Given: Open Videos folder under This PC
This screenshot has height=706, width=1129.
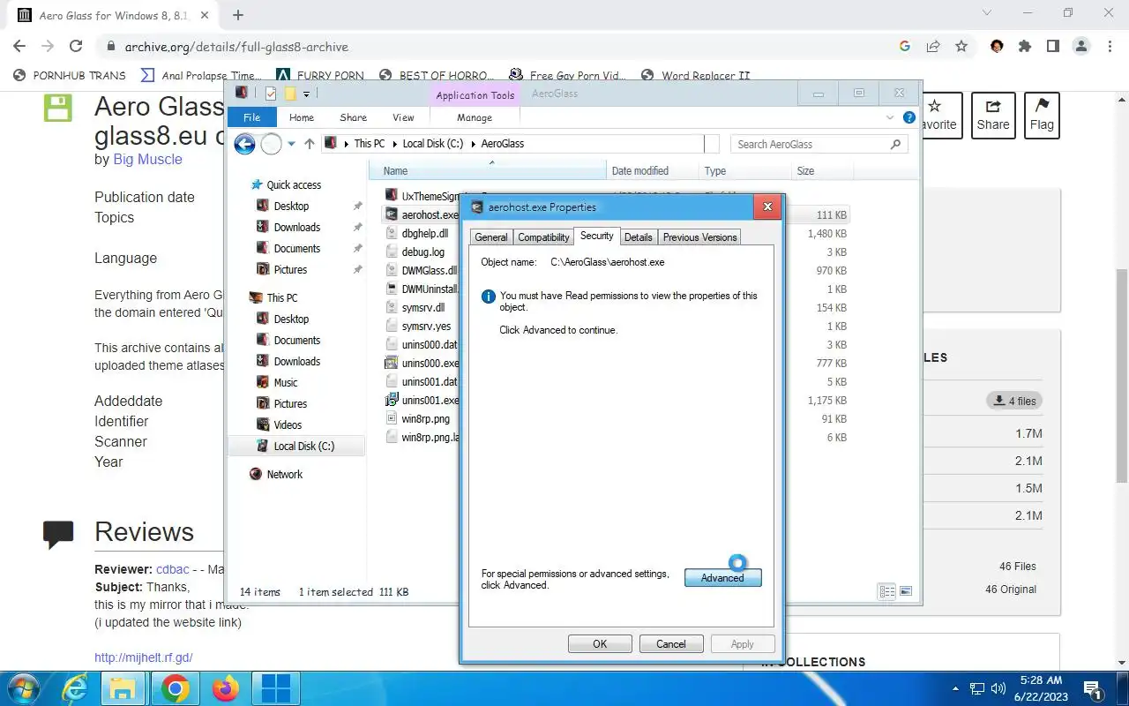Looking at the screenshot, I should pyautogui.click(x=288, y=424).
